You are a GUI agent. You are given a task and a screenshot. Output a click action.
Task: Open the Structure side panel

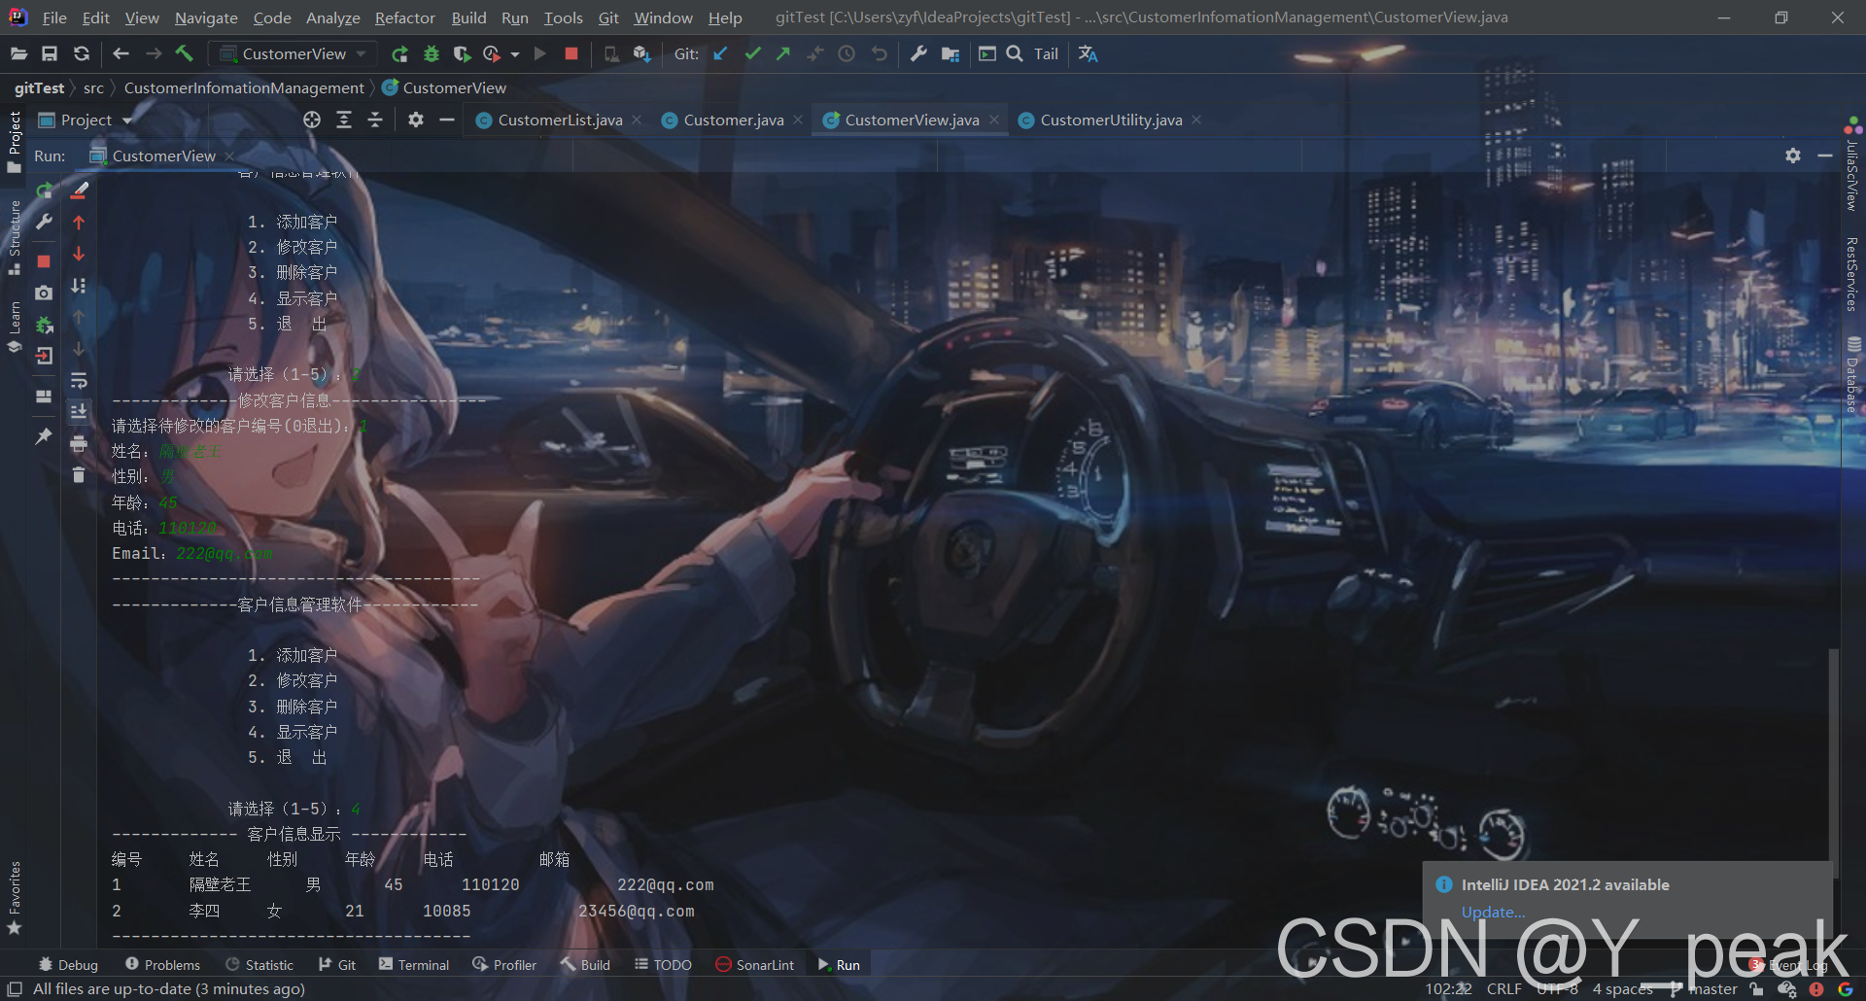(14, 237)
